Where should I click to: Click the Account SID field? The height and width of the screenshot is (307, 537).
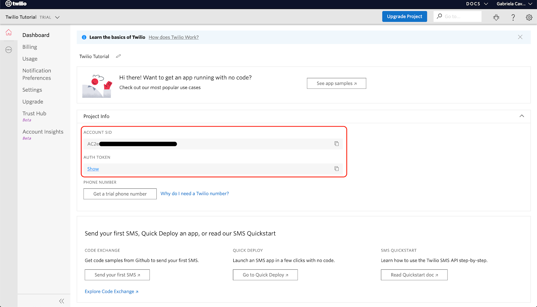coord(213,144)
